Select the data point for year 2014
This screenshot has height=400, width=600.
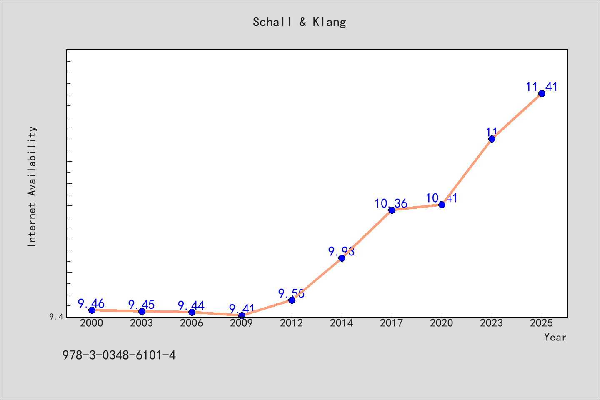pos(342,258)
